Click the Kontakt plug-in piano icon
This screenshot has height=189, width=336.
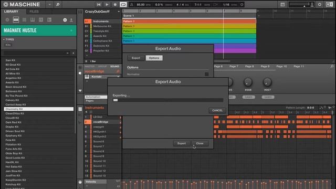87,77
